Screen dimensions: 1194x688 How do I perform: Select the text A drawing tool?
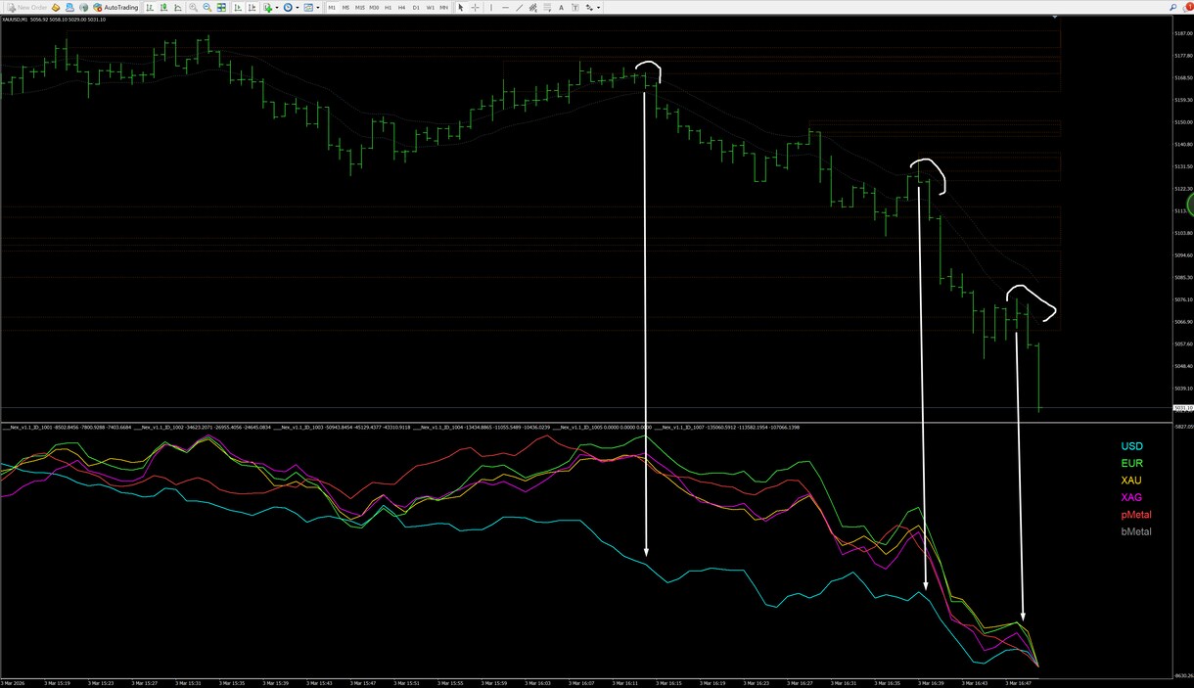click(562, 7)
